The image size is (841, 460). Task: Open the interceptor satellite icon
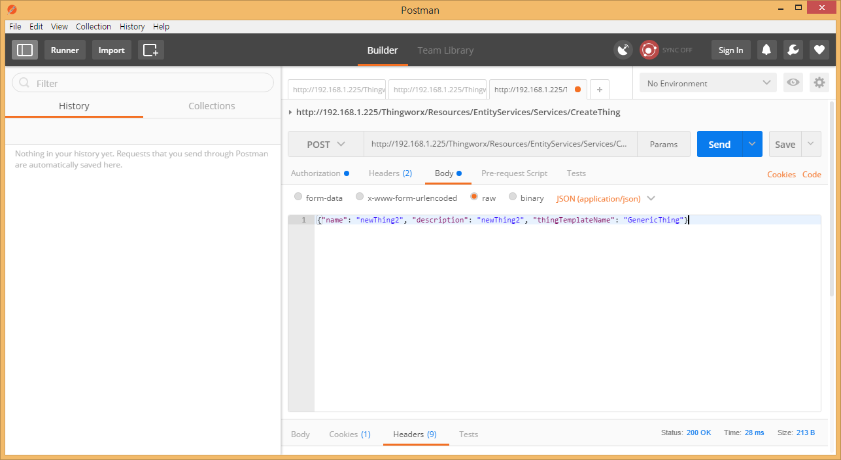point(623,50)
